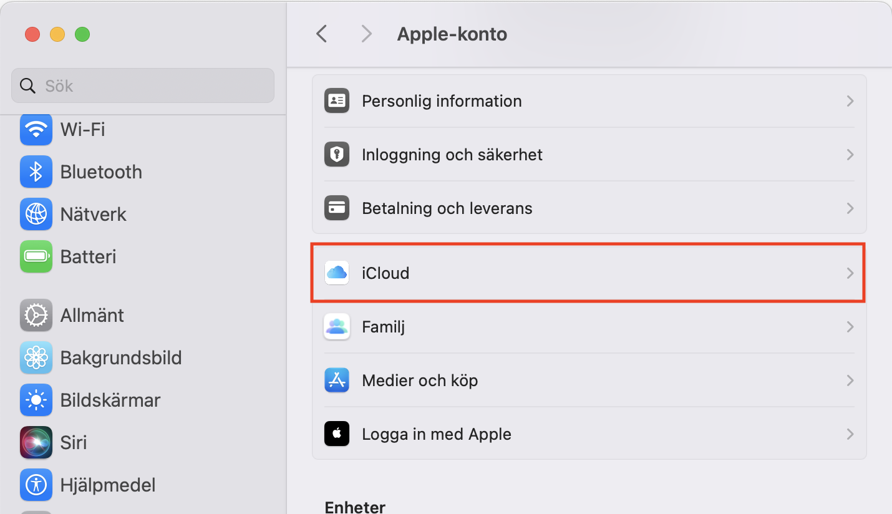Select the Wi-Fi label in sidebar
The image size is (892, 514).
pos(82,129)
